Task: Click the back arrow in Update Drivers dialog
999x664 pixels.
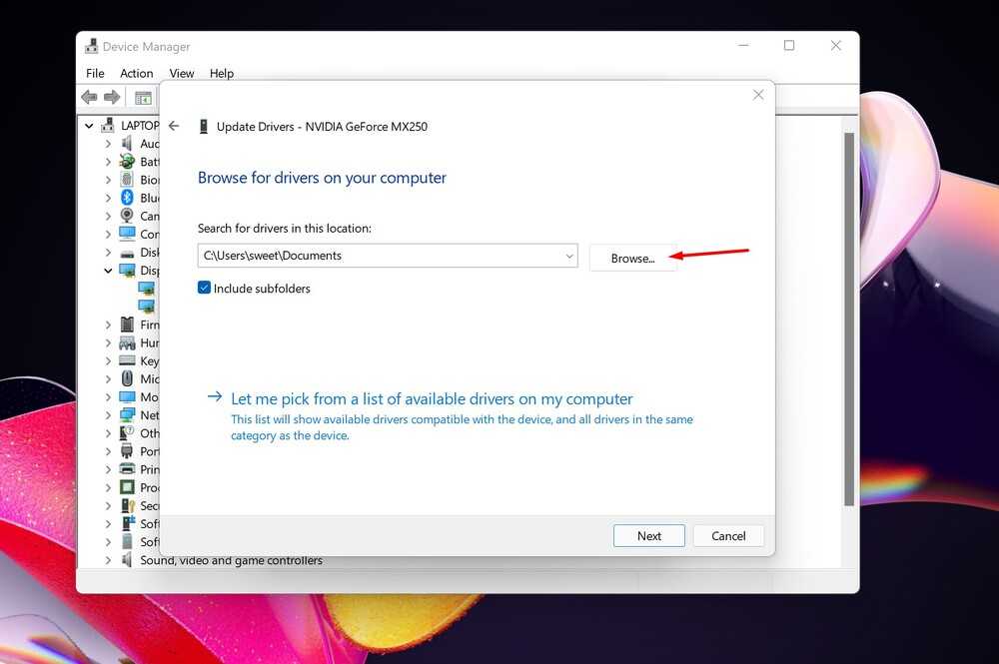Action: point(174,127)
